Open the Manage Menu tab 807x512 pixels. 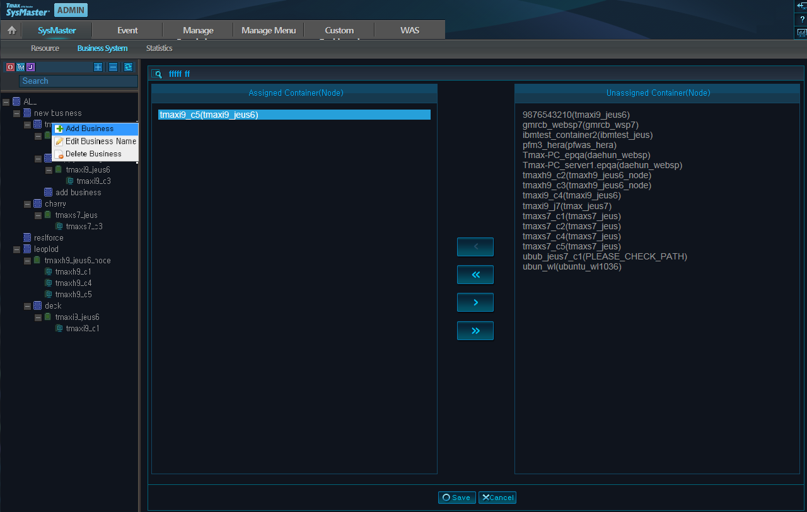[x=269, y=30]
